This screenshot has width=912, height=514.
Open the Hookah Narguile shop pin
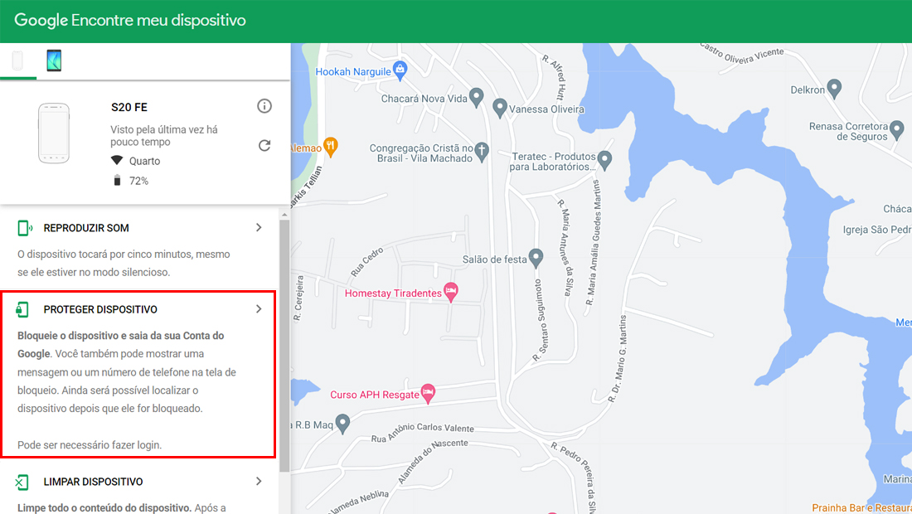tap(400, 70)
